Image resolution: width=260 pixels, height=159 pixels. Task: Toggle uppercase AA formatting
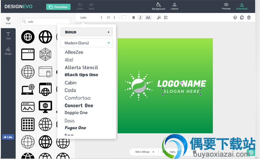tap(148, 18)
